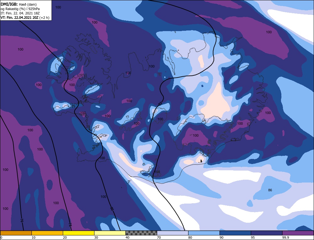
Task: Click the orange 10–20 legend swatch
Action: pos(47,233)
